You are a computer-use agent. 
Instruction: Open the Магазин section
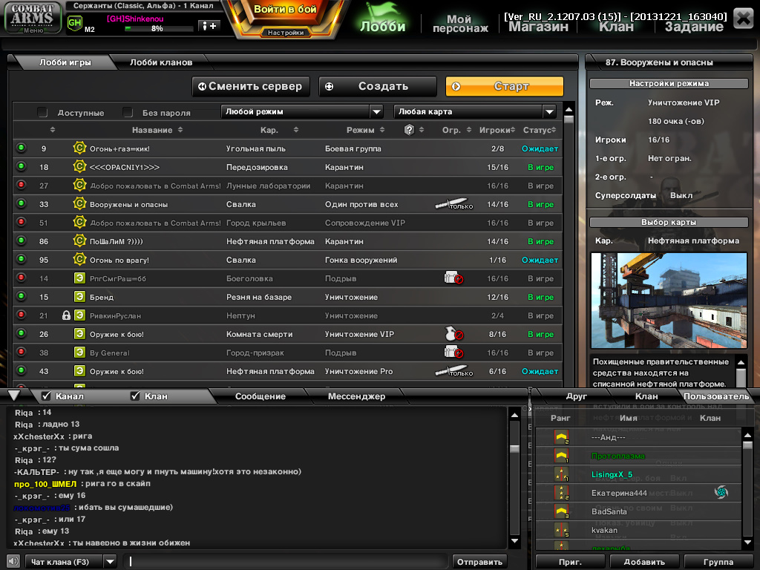point(538,27)
